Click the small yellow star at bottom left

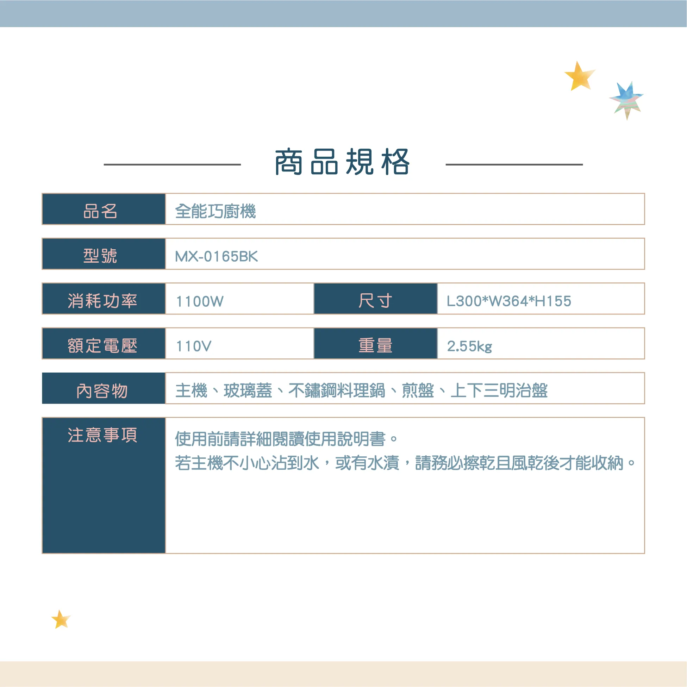61,620
